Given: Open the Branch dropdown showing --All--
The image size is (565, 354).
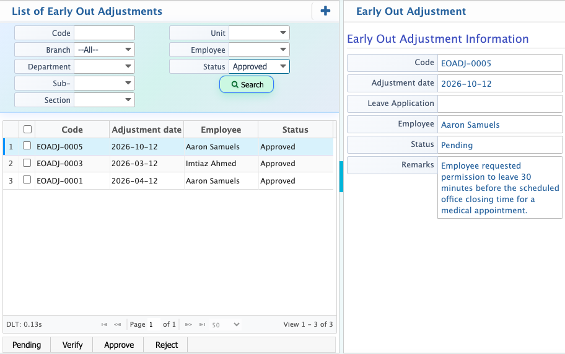Looking at the screenshot, I should click(x=104, y=50).
